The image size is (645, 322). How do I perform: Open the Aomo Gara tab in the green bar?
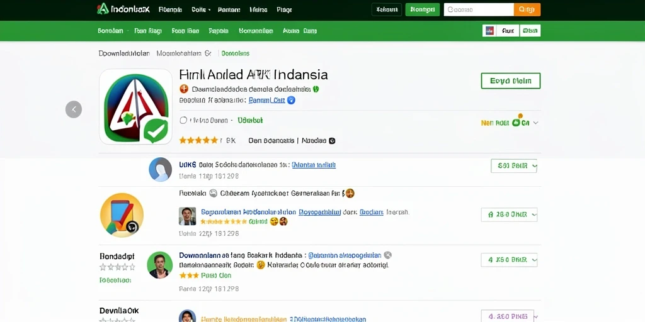300,31
